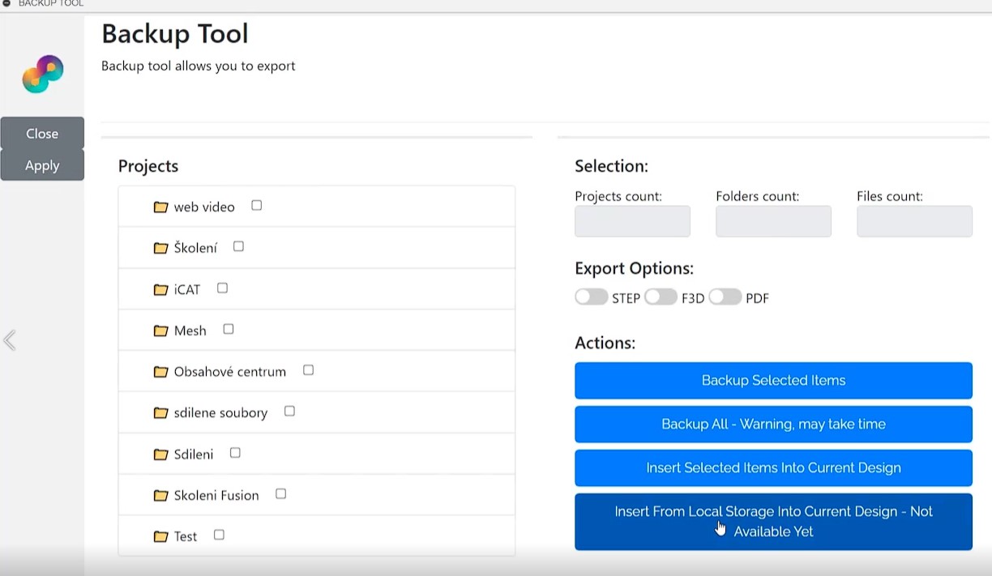The image size is (992, 576).
Task: Select the Sdileni project checkbox
Action: point(235,453)
